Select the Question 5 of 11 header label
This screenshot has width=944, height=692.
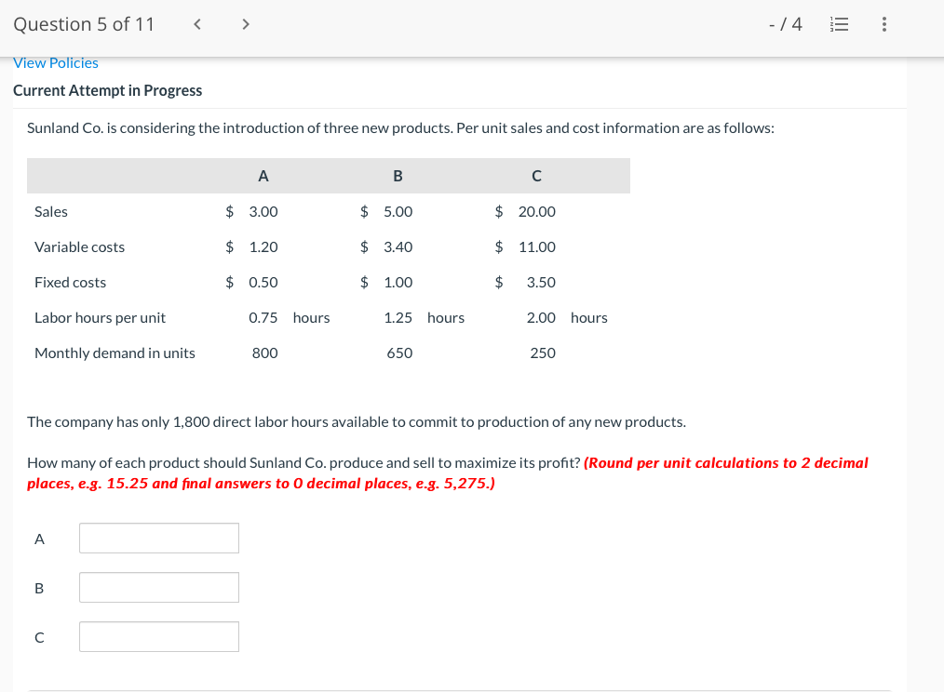(x=84, y=24)
